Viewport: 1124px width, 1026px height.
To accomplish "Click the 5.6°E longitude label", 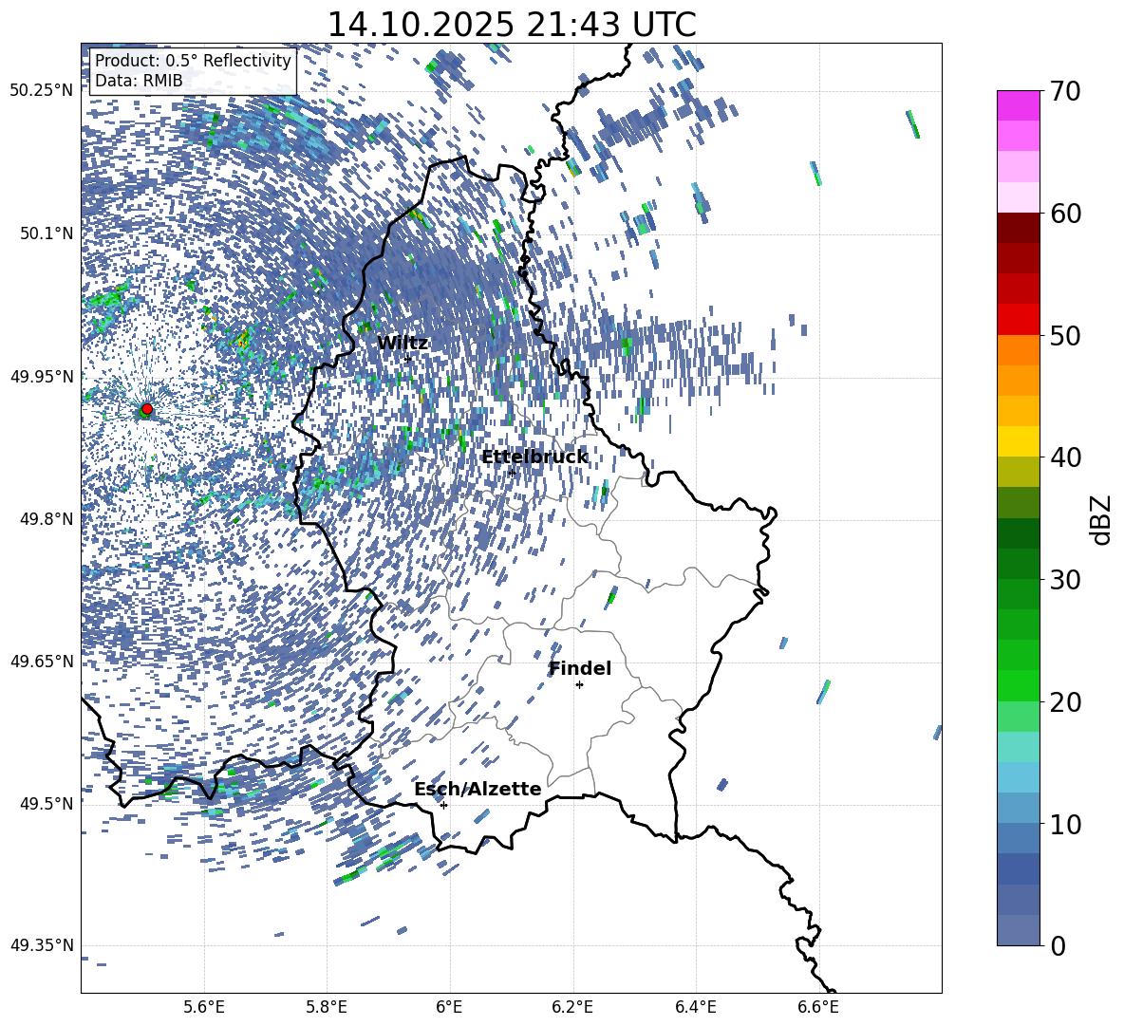I will click(204, 1007).
